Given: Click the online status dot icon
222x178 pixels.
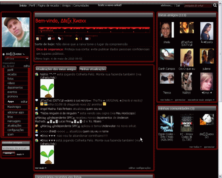Looking at the screenshot, I should (4, 54).
